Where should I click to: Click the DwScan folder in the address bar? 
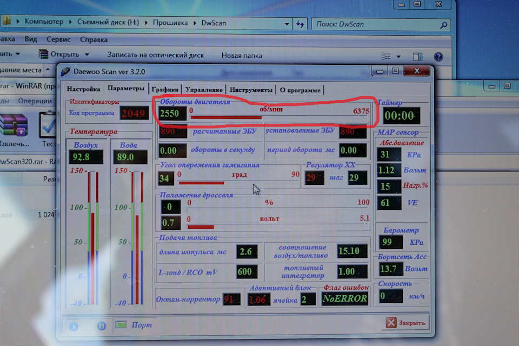click(214, 23)
